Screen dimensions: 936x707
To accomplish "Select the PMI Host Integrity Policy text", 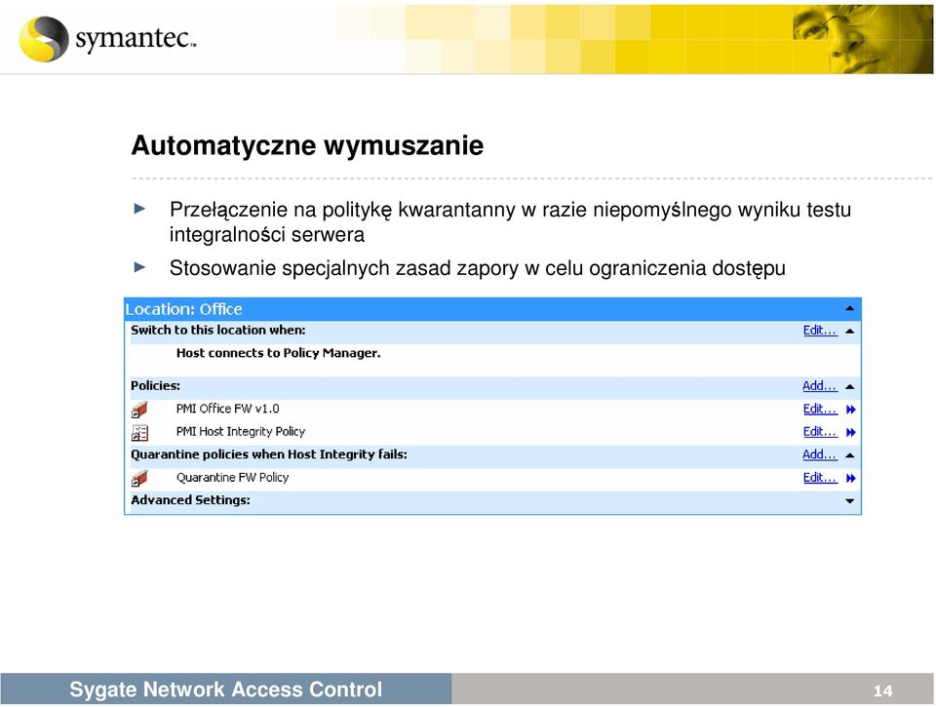I will point(241,432).
